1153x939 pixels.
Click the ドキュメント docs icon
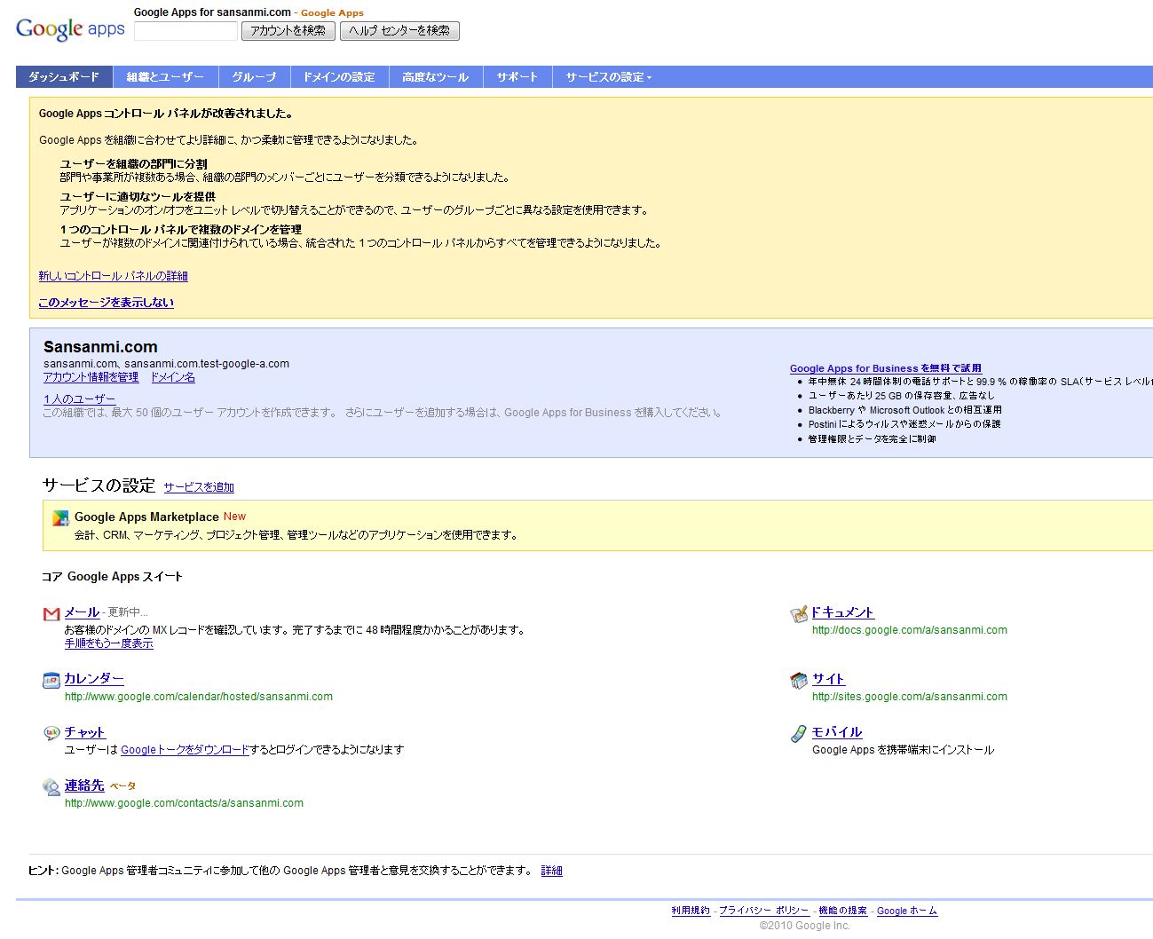coord(799,613)
